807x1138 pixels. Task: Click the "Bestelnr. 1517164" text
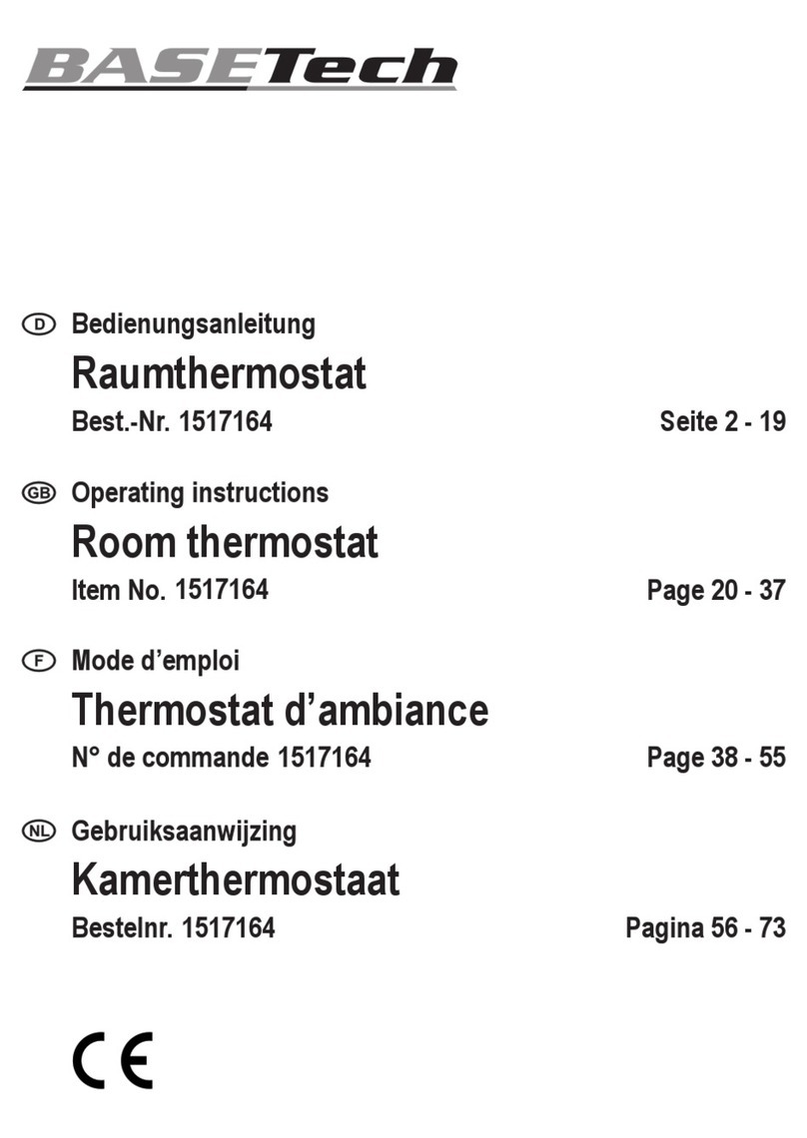click(x=173, y=927)
